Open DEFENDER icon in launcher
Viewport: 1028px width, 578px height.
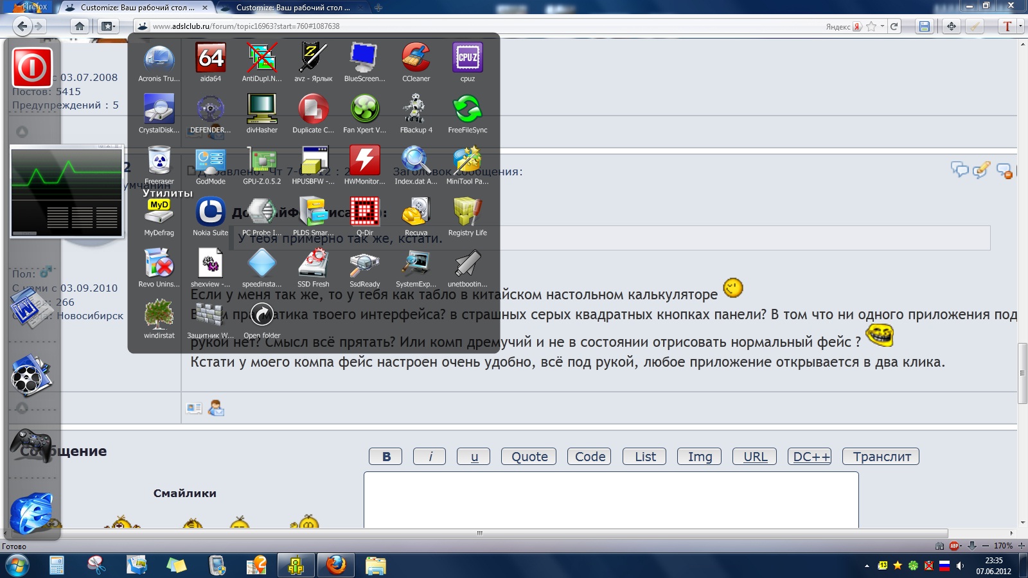pyautogui.click(x=211, y=110)
